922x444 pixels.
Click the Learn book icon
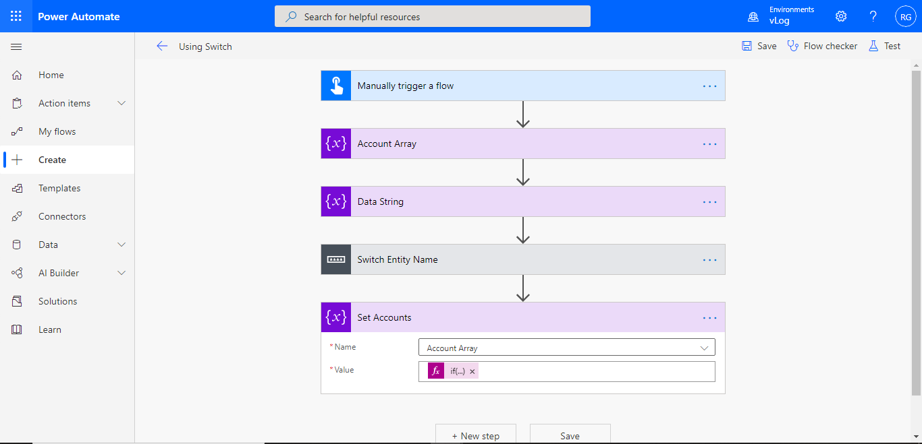17,329
